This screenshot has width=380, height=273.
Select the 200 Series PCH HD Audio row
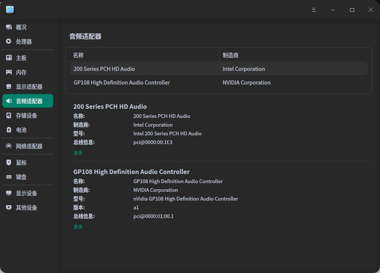pos(218,69)
